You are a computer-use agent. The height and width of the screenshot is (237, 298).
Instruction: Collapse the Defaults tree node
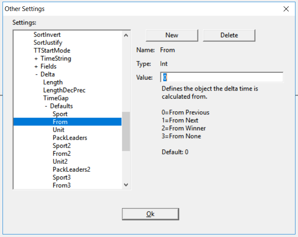[x=46, y=106]
